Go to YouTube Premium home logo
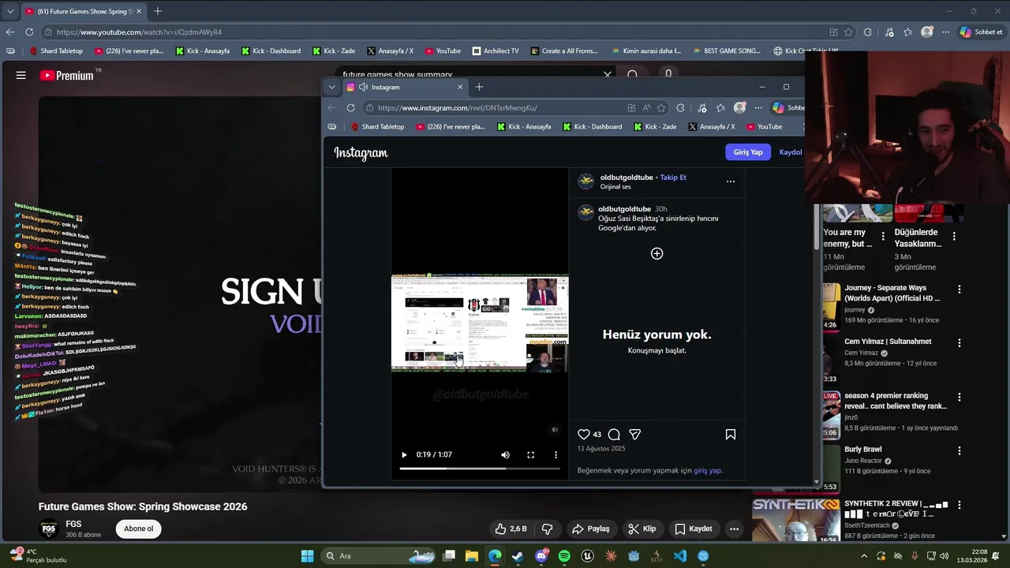The image size is (1010, 568). pyautogui.click(x=67, y=76)
